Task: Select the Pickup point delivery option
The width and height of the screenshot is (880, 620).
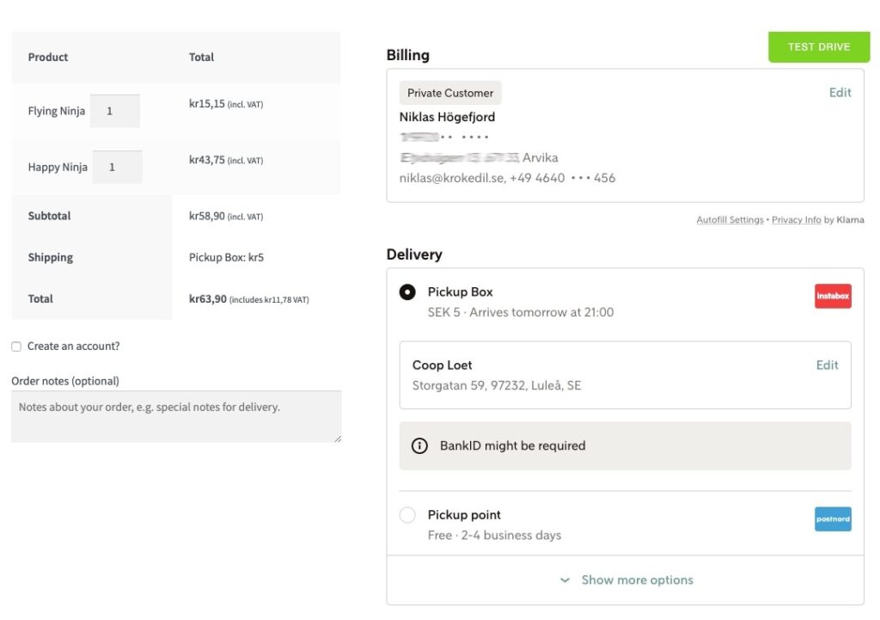Action: 407,515
